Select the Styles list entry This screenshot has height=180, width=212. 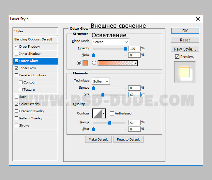coord(36,31)
